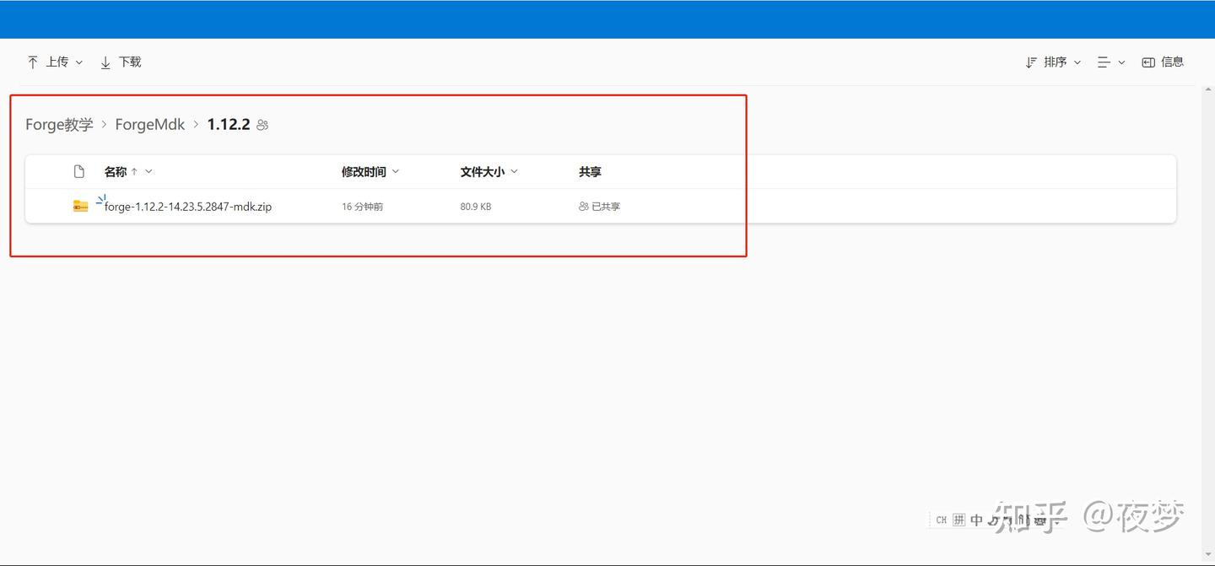Open the 修改时间 column dropdown
Image resolution: width=1215 pixels, height=566 pixels.
tap(396, 170)
